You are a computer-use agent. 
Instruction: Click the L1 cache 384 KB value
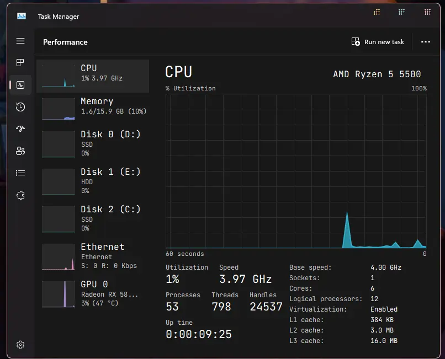pyautogui.click(x=382, y=320)
